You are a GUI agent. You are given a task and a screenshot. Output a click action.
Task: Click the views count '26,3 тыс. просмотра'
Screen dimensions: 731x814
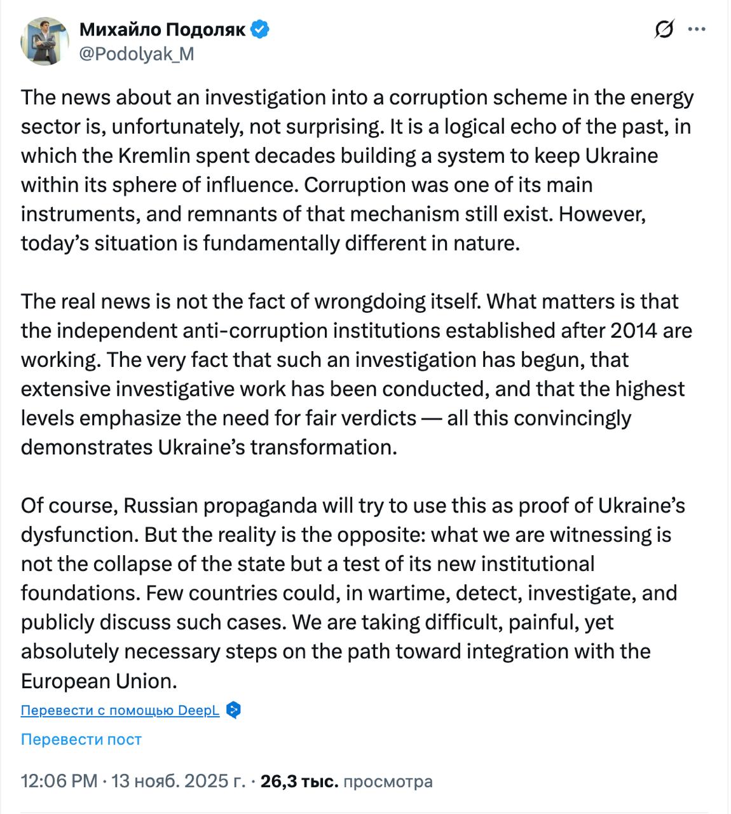346,781
